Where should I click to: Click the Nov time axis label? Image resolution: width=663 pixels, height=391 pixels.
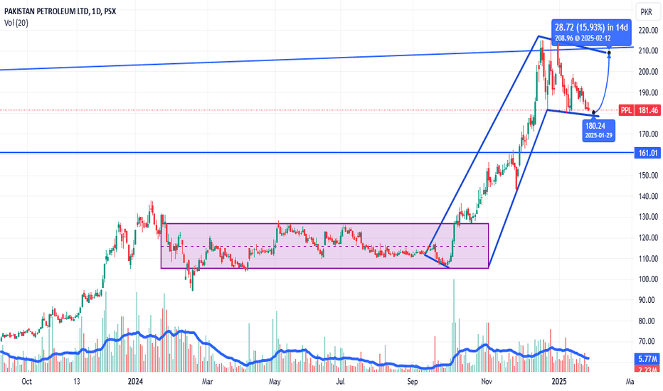pos(487,381)
